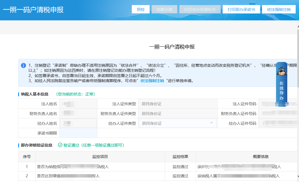299x182 pixels.
Task: Click the green check icon beside 验证通过
Action: tap(60, 145)
